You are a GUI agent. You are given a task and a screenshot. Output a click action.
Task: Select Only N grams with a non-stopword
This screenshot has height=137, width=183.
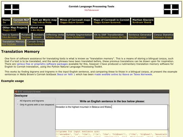pos(18,105)
